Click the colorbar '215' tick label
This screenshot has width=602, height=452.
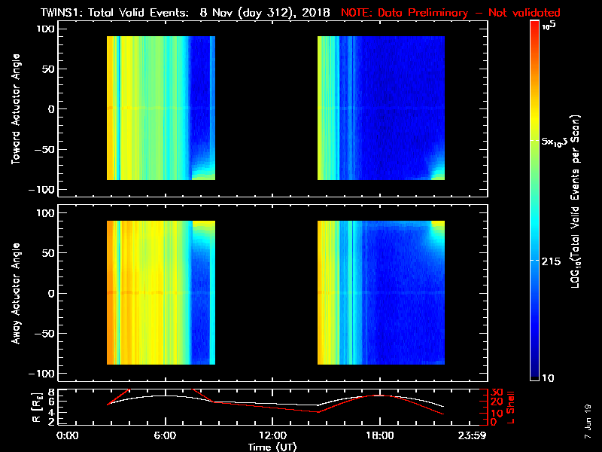click(552, 261)
